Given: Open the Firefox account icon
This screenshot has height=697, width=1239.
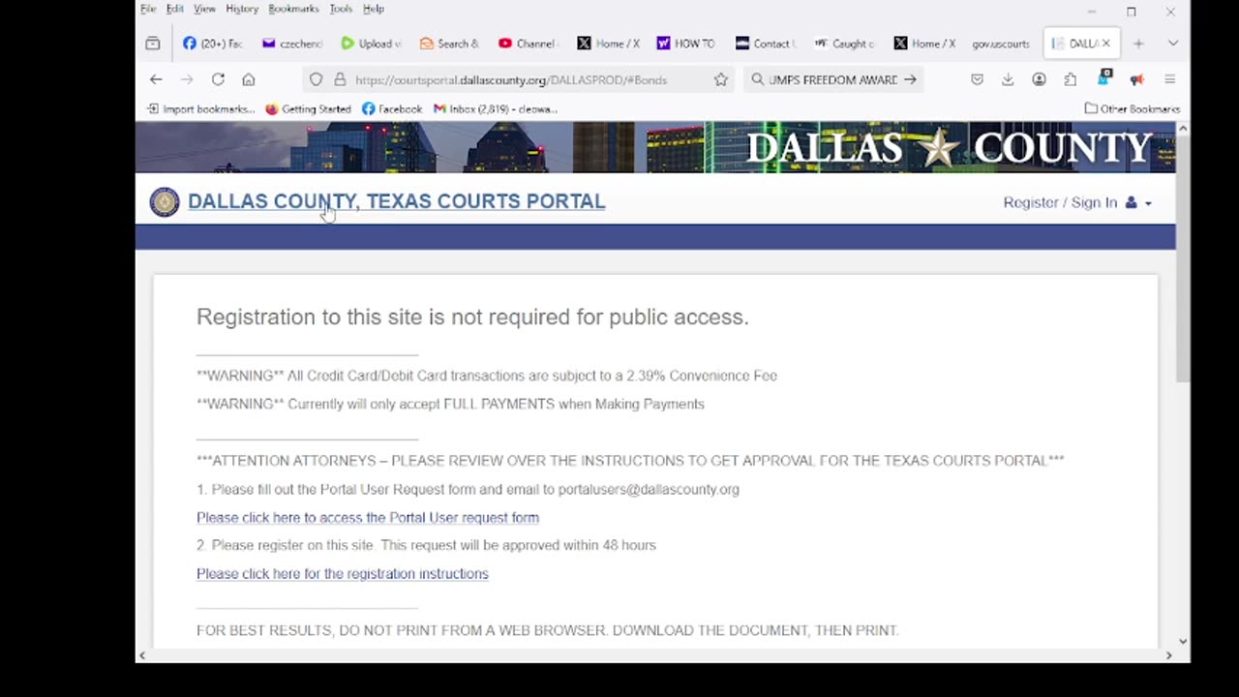Looking at the screenshot, I should tap(1039, 79).
